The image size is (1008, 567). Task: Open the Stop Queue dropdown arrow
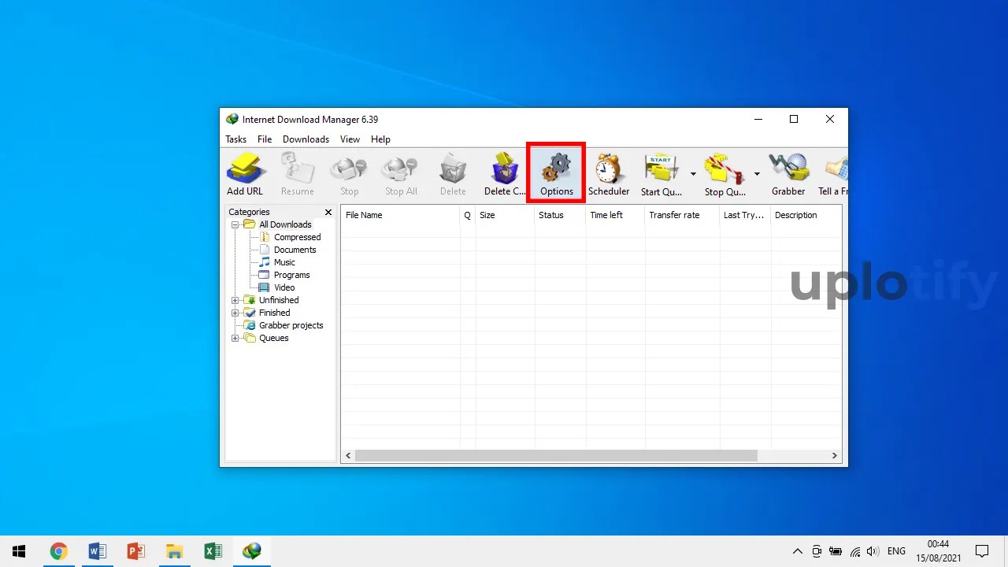757,174
